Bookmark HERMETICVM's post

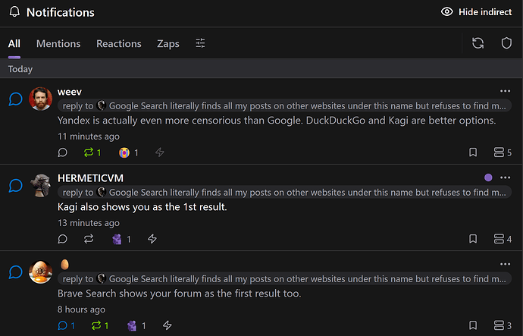473,239
